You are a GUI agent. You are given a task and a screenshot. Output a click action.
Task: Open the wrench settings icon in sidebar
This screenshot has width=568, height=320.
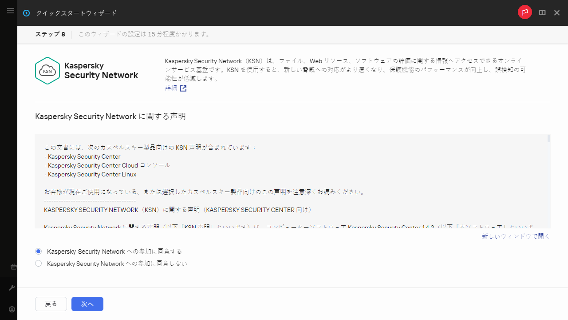[x=12, y=288]
